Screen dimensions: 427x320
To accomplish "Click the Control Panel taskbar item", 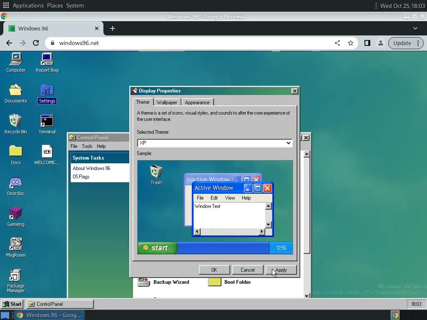I will point(60,304).
